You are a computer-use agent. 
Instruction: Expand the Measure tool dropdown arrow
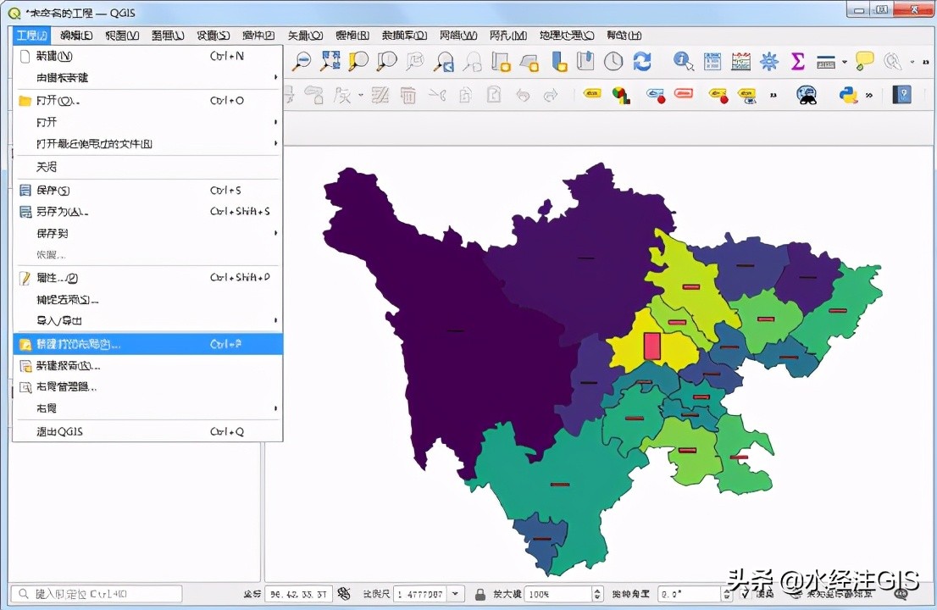845,62
